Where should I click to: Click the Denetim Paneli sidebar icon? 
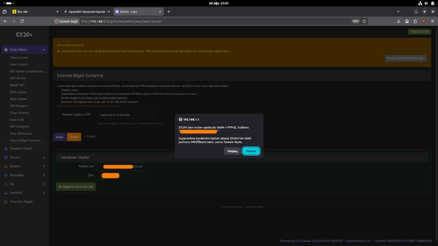(6, 149)
